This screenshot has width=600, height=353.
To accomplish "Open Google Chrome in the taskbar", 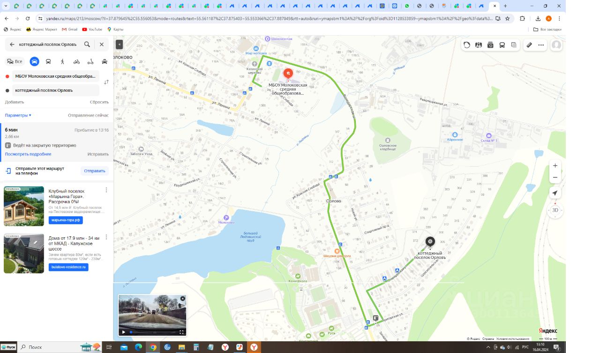I will tap(152, 347).
